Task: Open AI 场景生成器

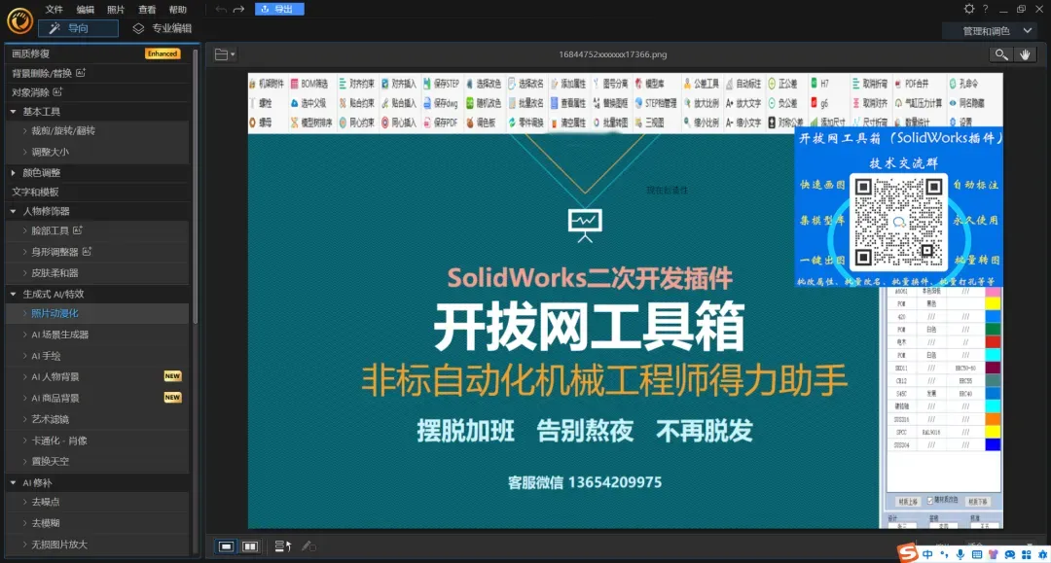Action: pos(97,334)
